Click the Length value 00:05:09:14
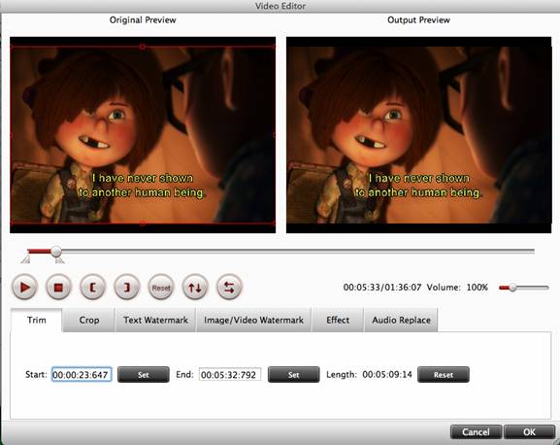 [387, 375]
